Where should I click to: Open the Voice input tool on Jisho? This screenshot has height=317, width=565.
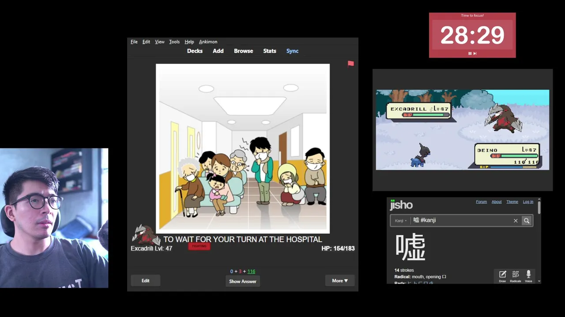[x=528, y=276]
